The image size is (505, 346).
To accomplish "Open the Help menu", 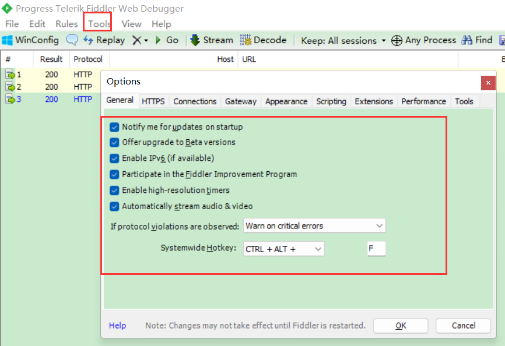I will pos(162,24).
